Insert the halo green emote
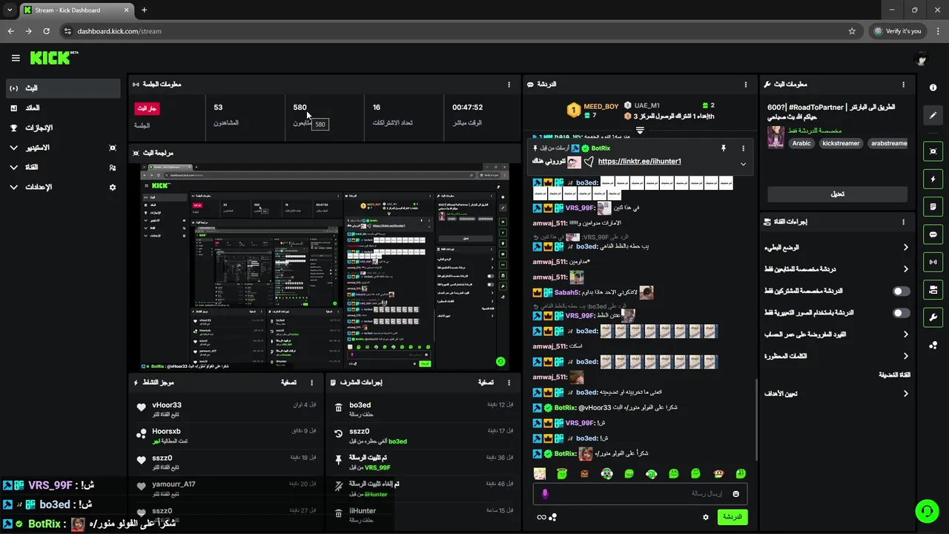 click(x=561, y=473)
